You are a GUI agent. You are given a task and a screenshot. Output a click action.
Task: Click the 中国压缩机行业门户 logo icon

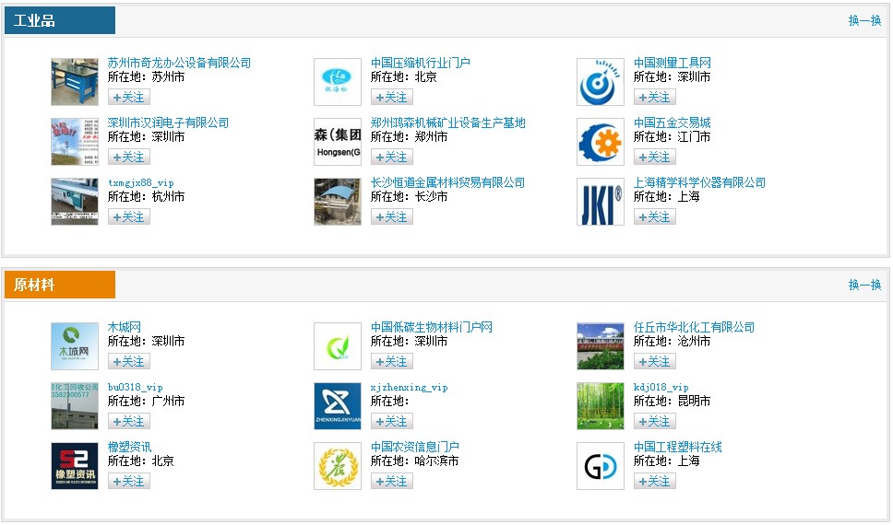tap(337, 82)
